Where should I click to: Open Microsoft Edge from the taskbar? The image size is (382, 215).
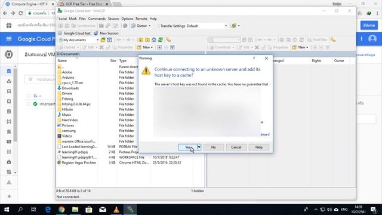[x=48, y=210]
